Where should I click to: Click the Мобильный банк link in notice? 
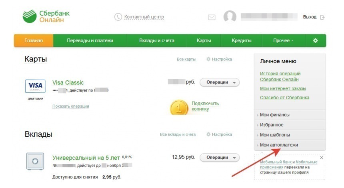pyautogui.click(x=276, y=162)
